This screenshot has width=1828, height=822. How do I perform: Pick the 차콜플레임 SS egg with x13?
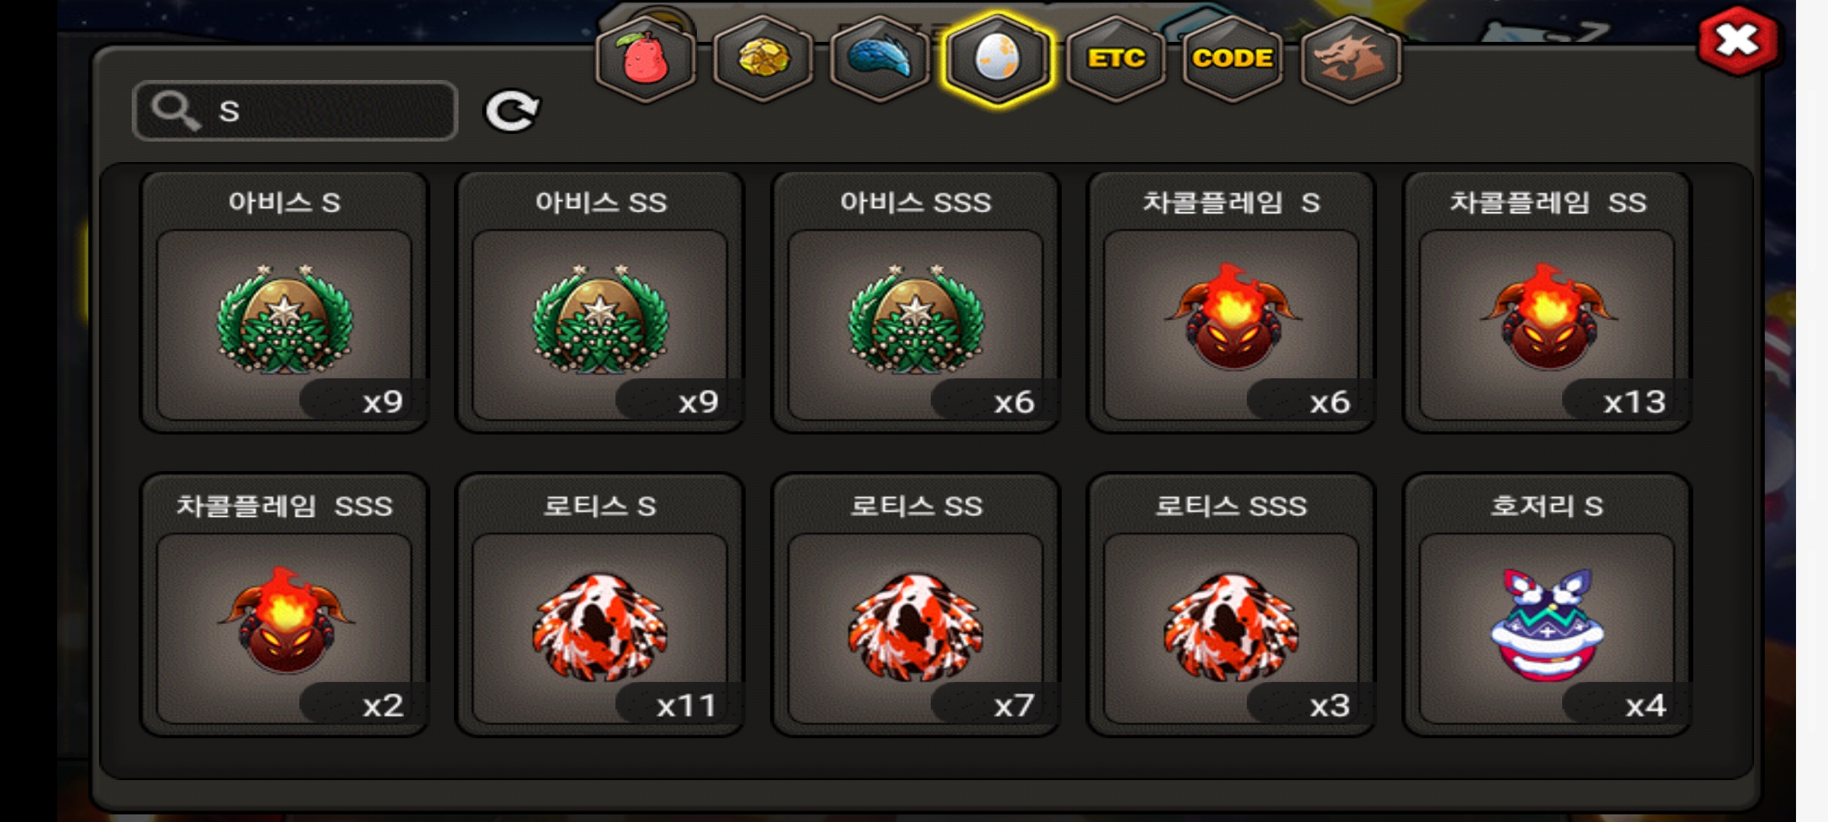(1547, 302)
